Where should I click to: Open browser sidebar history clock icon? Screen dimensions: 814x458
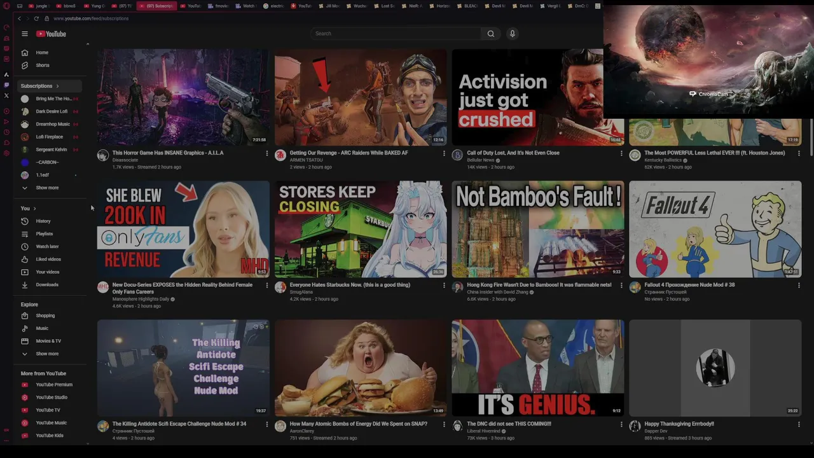[x=6, y=132]
